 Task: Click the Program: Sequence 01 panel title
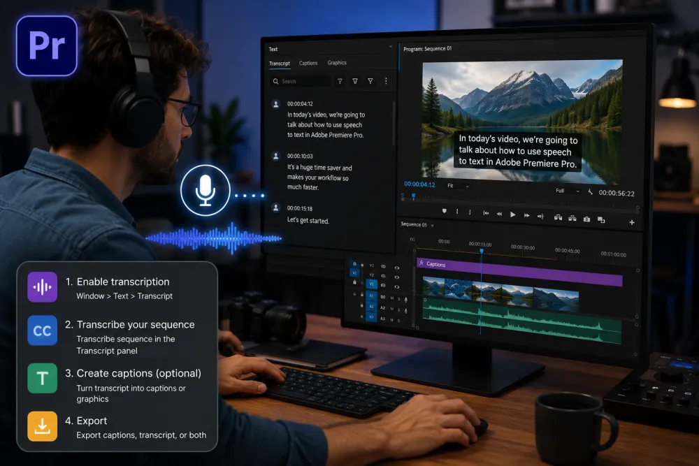coord(427,49)
